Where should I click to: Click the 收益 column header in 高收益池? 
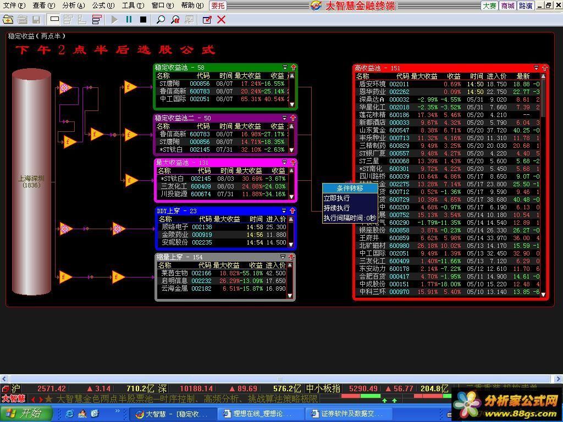(454, 76)
